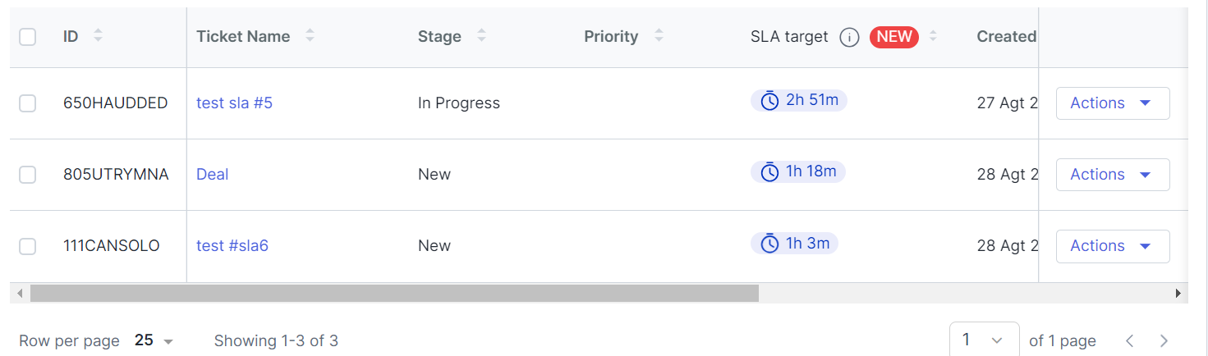
Task: Sort by ID column arrows
Action: [x=99, y=36]
